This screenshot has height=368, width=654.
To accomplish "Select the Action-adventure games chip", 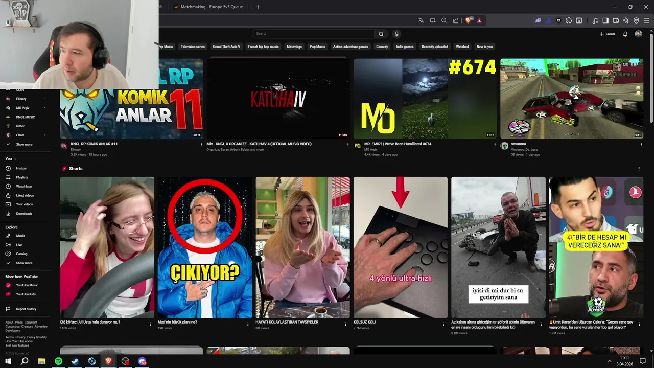I will tap(351, 47).
